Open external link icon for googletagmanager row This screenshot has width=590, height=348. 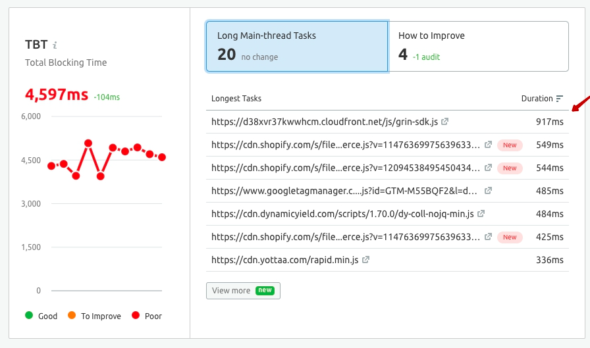pyautogui.click(x=488, y=191)
